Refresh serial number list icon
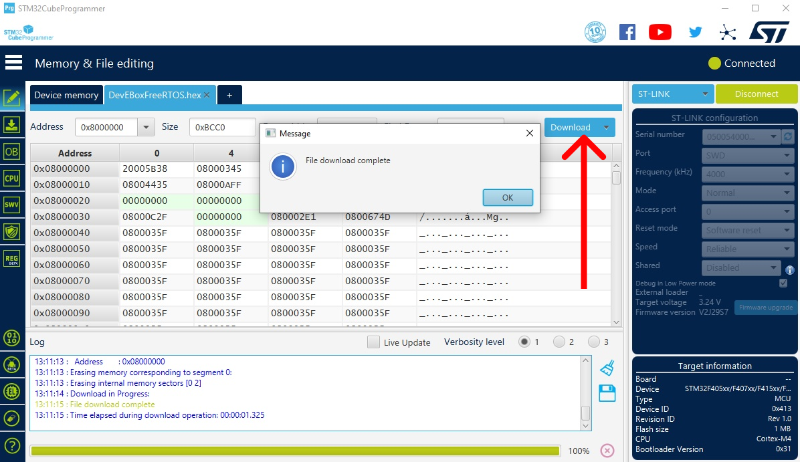This screenshot has width=800, height=462. tap(788, 136)
